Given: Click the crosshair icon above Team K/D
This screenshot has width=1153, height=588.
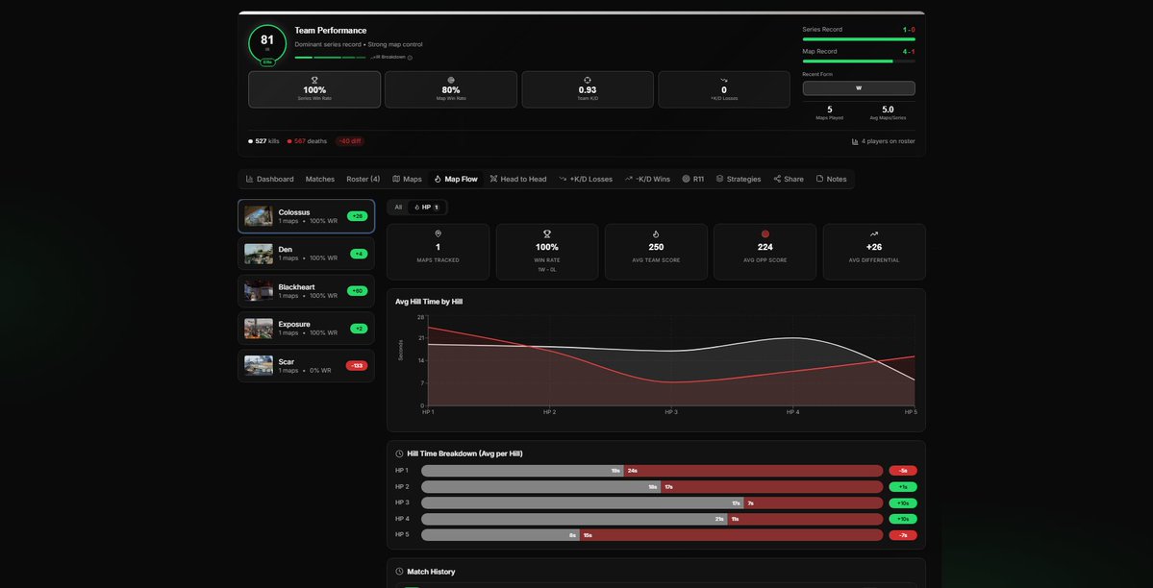Looking at the screenshot, I should 588,80.
